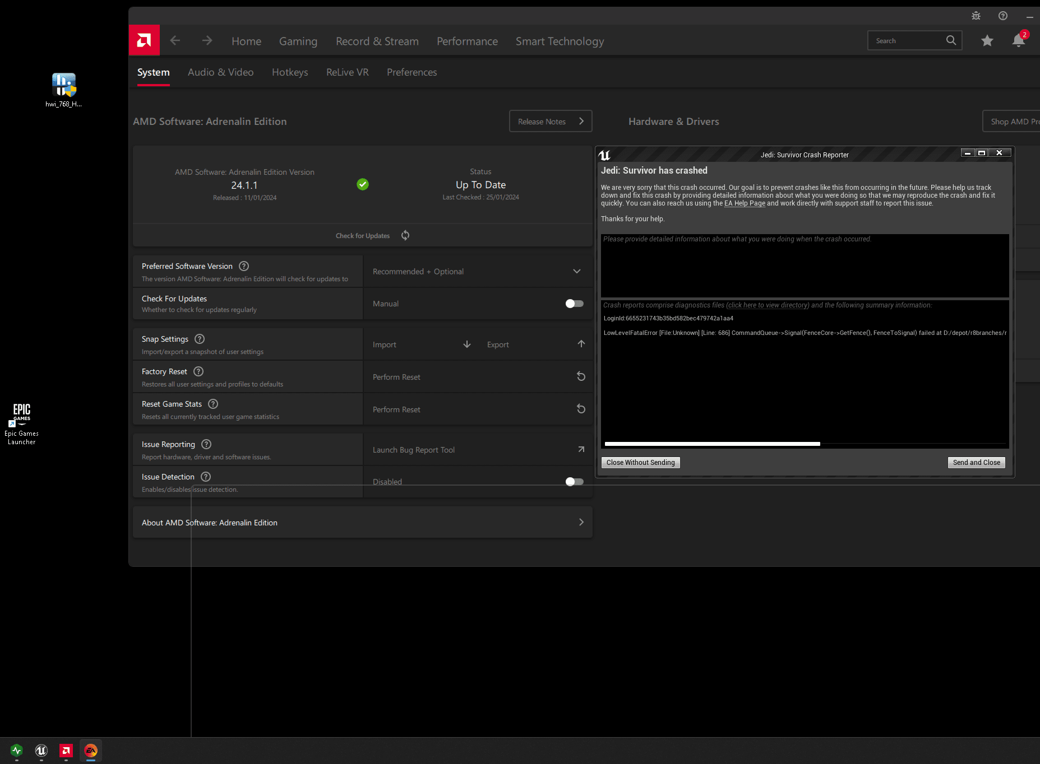Click the Export up arrow icon
1040x764 pixels.
[581, 344]
